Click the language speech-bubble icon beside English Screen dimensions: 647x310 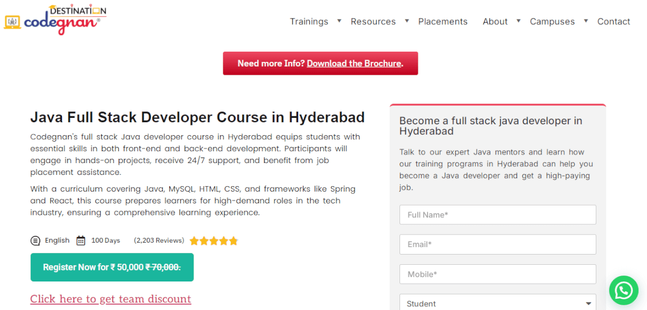35,240
